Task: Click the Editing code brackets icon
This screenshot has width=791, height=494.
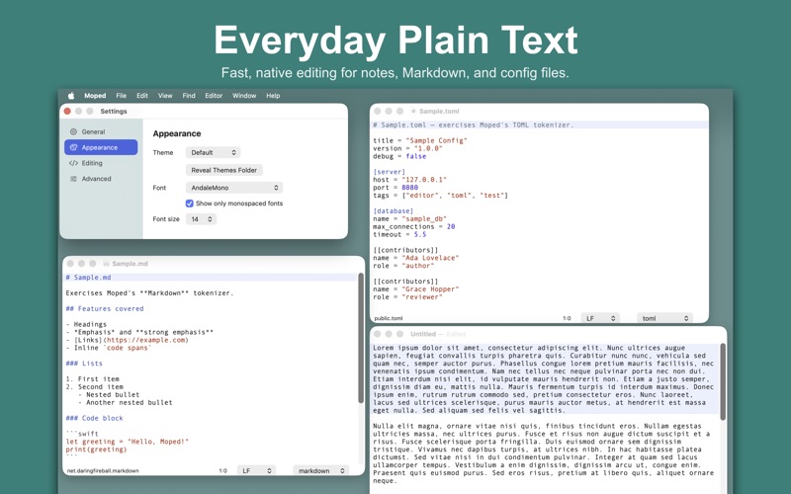Action: [x=73, y=163]
